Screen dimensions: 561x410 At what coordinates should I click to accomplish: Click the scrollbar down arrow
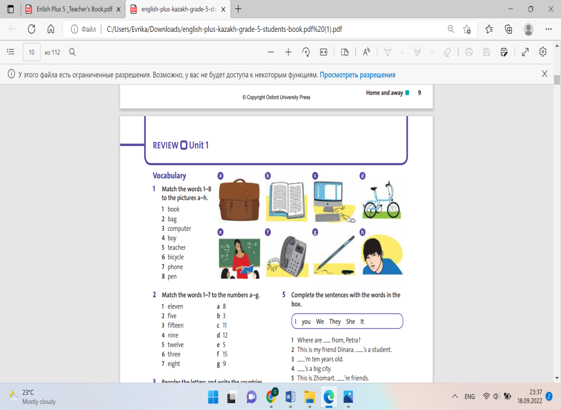[x=557, y=378]
